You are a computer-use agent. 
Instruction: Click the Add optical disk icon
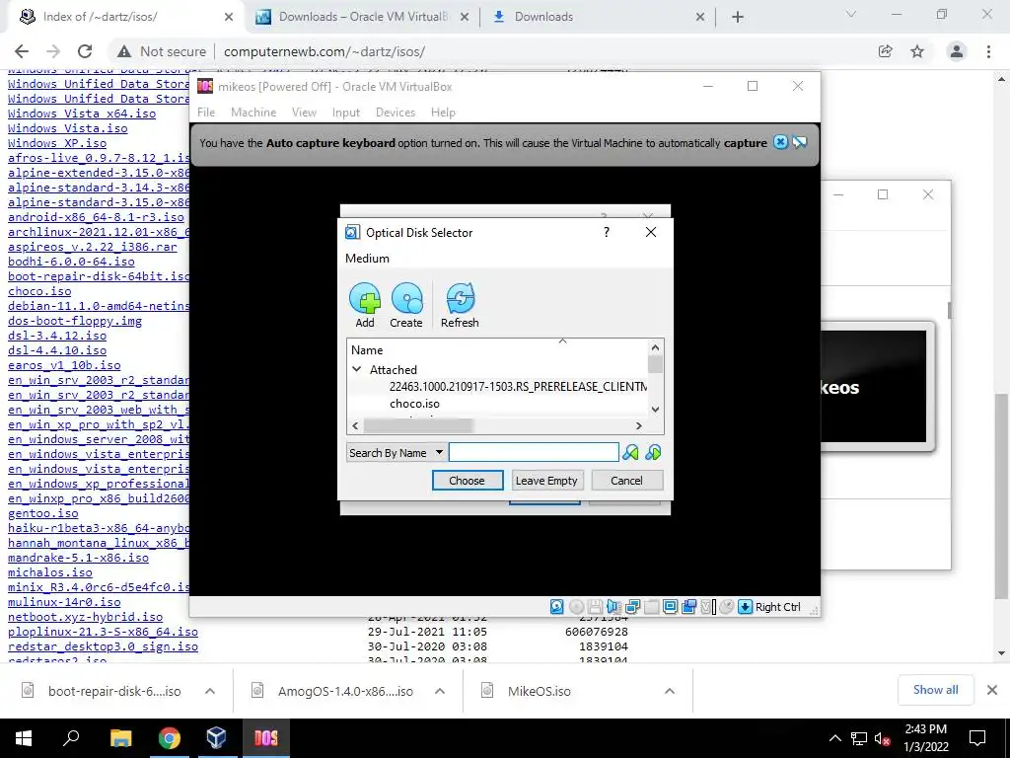click(365, 299)
